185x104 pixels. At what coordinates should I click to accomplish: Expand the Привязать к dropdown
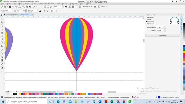pyautogui.click(x=91, y=7)
